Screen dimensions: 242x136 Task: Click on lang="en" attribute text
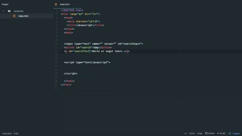[76, 14]
